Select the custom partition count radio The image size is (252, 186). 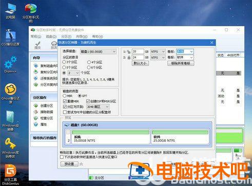pos(64,73)
